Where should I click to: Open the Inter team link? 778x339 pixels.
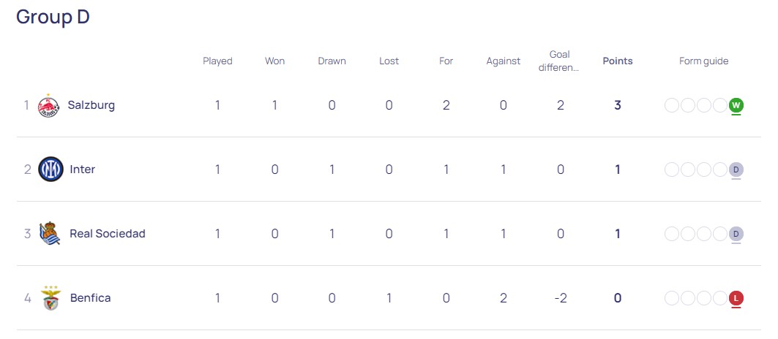(83, 169)
